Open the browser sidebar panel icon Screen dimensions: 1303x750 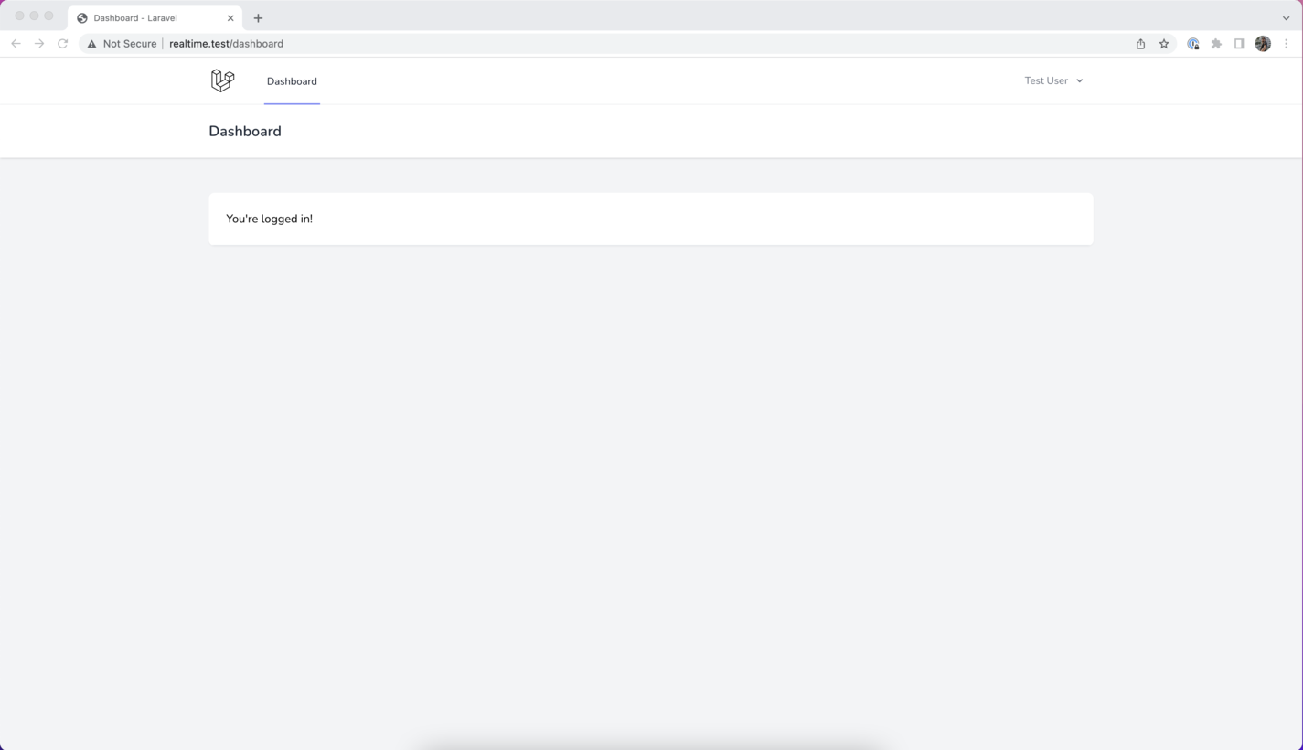point(1239,43)
